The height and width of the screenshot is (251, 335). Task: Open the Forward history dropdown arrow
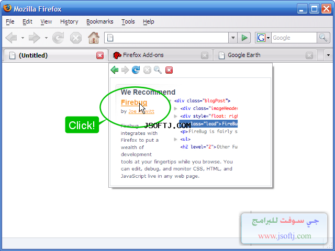click(46, 38)
